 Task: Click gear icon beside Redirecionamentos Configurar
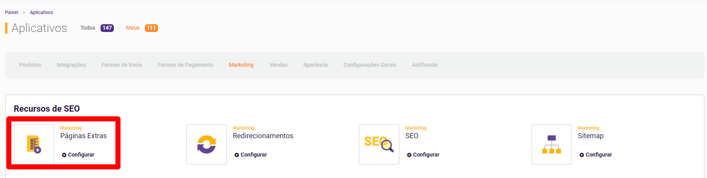pos(237,155)
